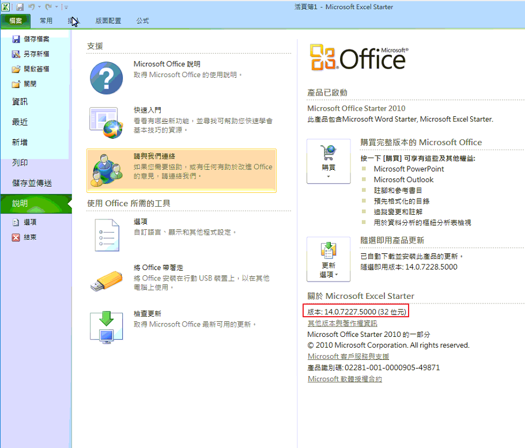Open Microsoft 客戶服務與支援 link
The width and height of the screenshot is (525, 448).
[x=348, y=356]
